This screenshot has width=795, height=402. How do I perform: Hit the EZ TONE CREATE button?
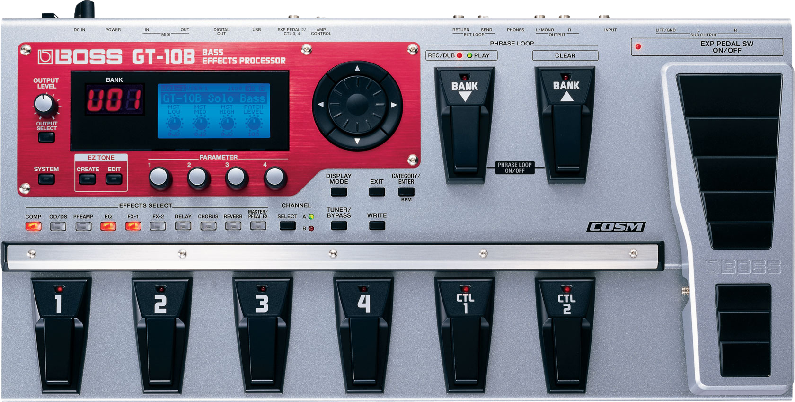click(x=88, y=179)
